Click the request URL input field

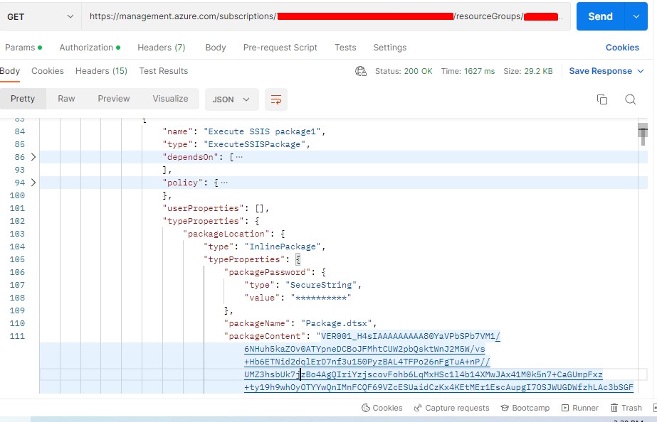[x=320, y=16]
